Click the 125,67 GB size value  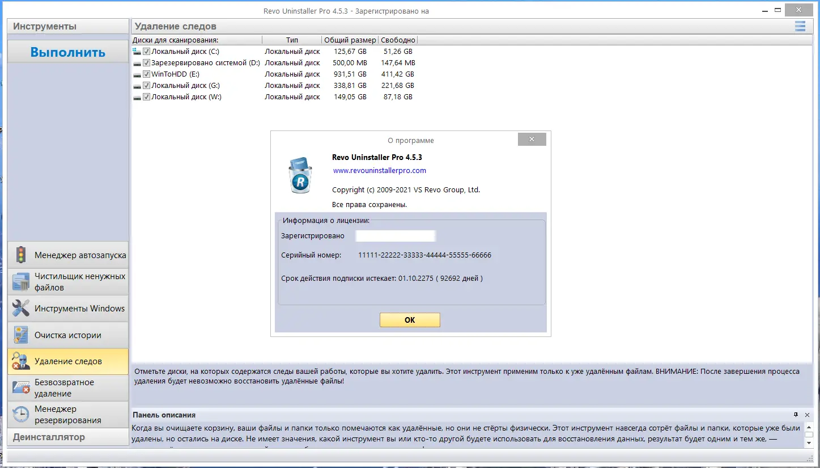350,52
